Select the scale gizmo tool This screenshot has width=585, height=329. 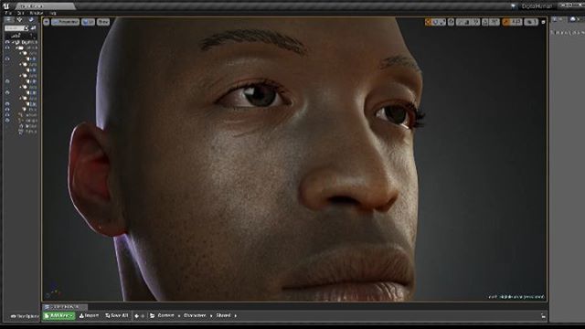coord(442,22)
